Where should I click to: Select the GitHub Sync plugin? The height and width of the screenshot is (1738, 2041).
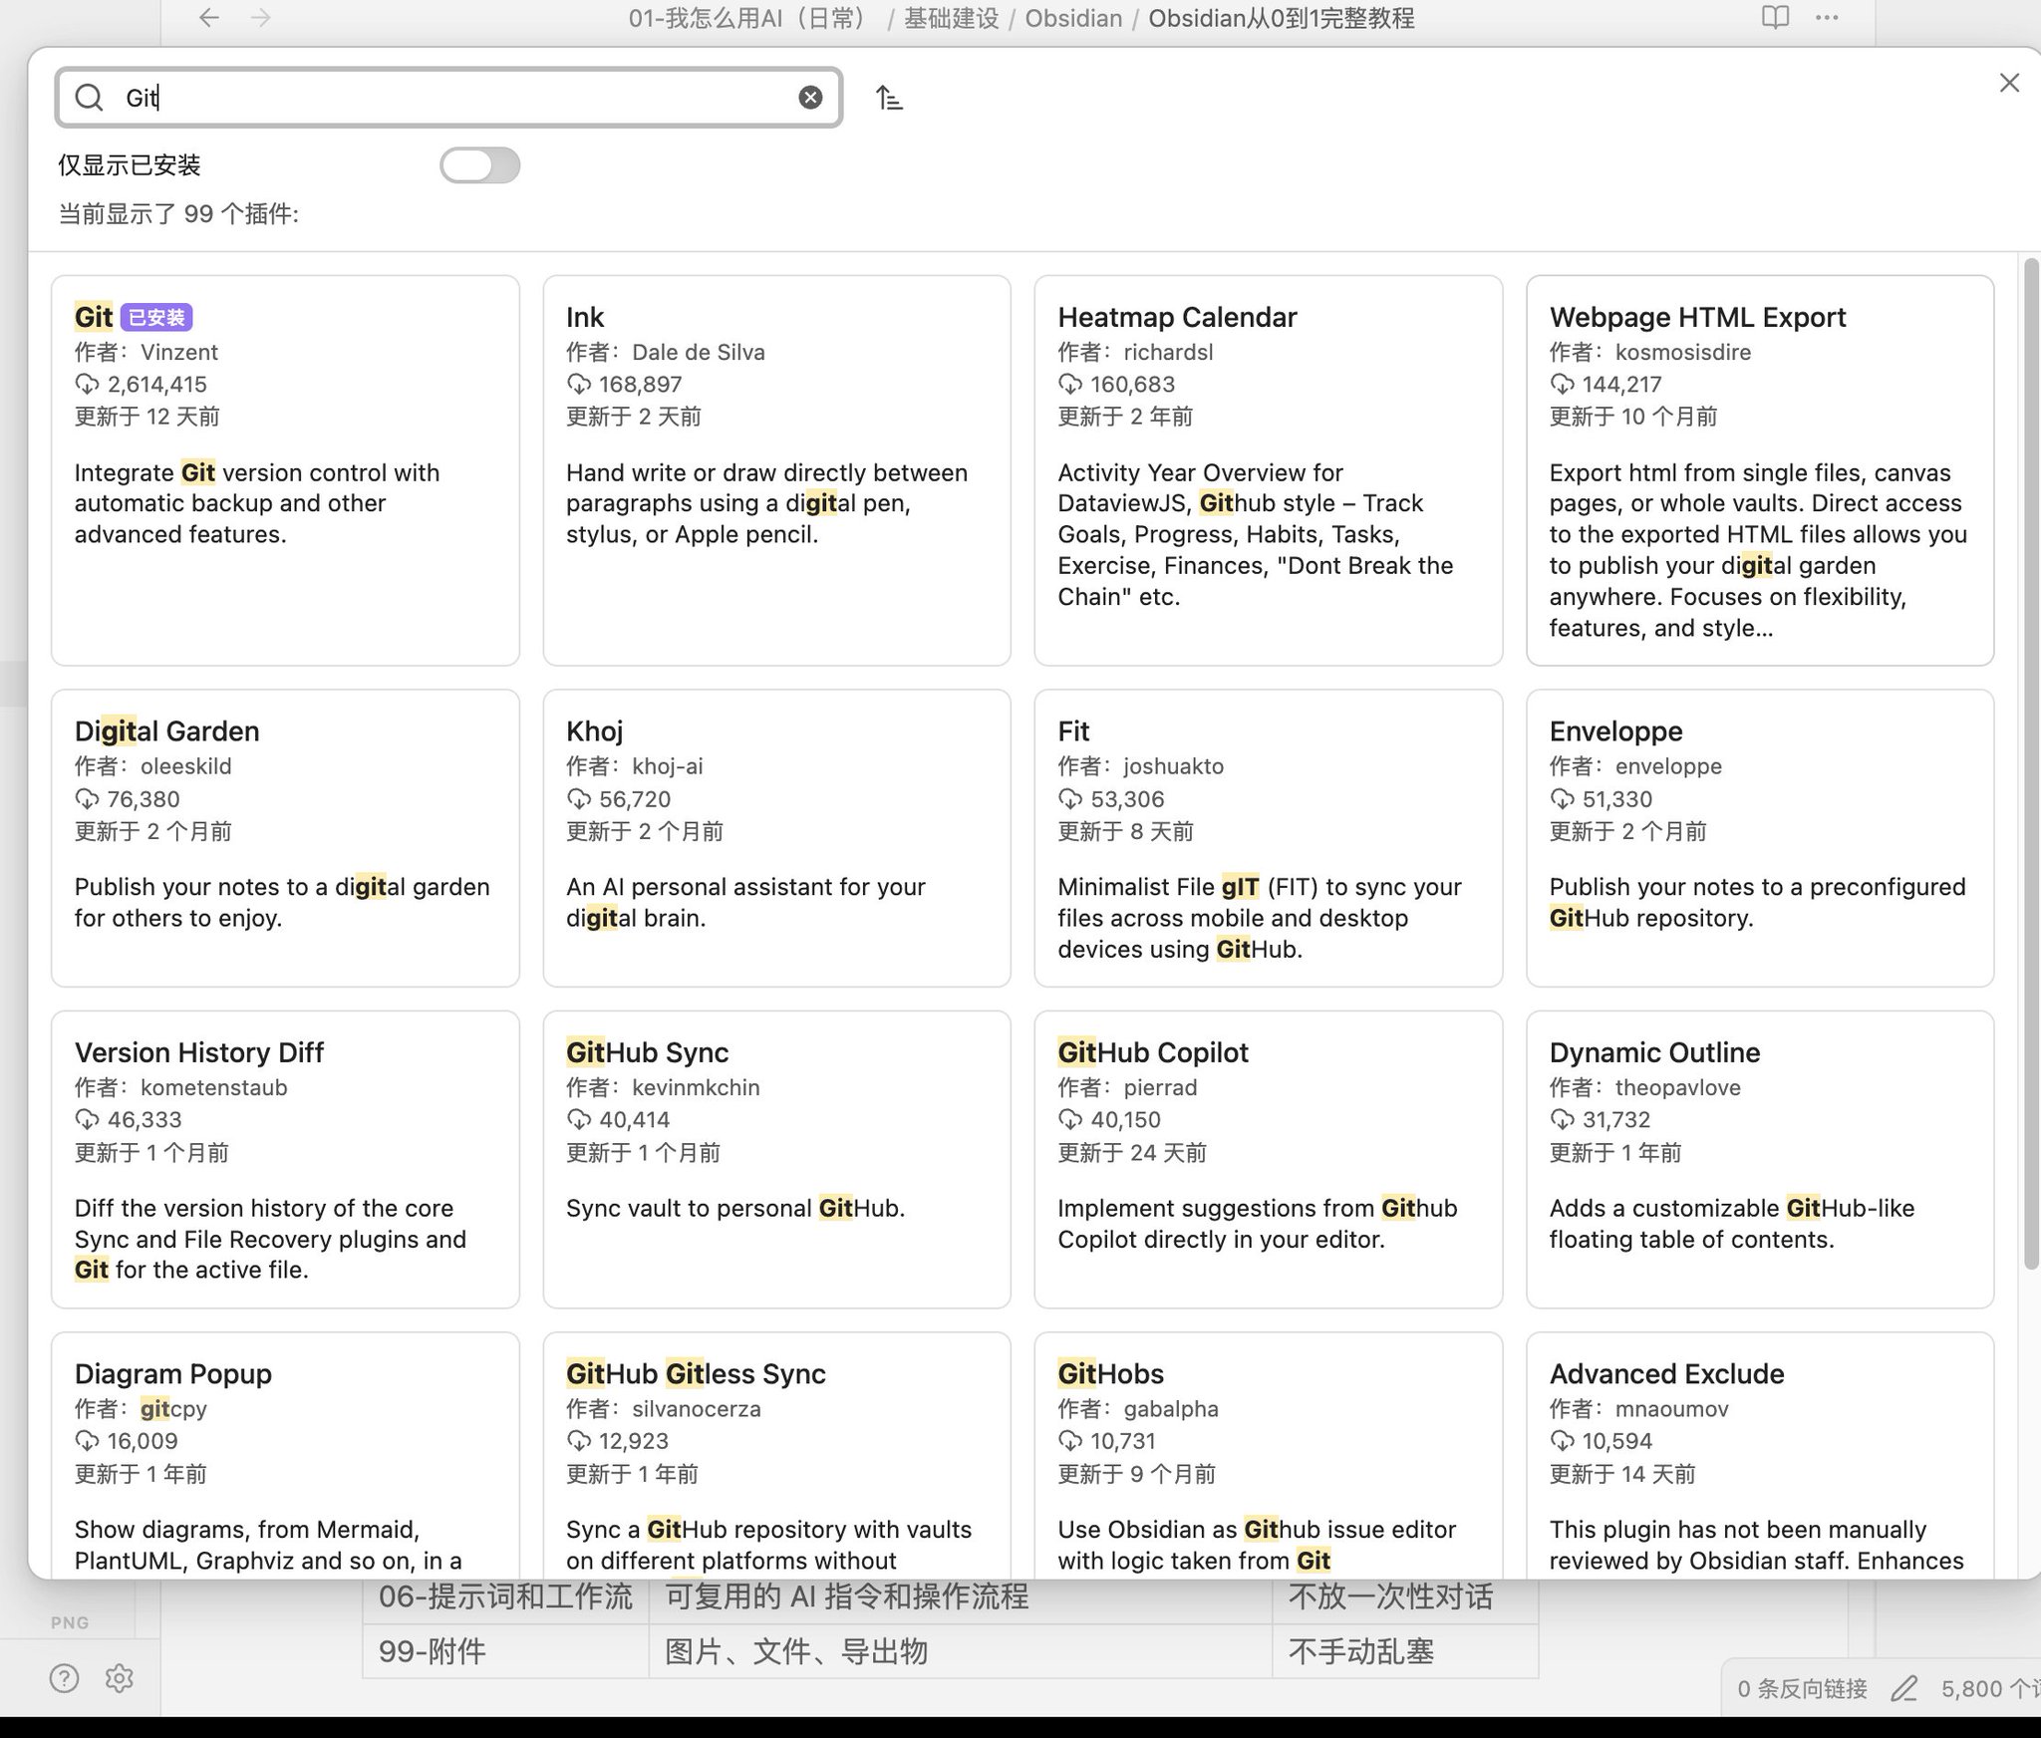coord(776,1160)
